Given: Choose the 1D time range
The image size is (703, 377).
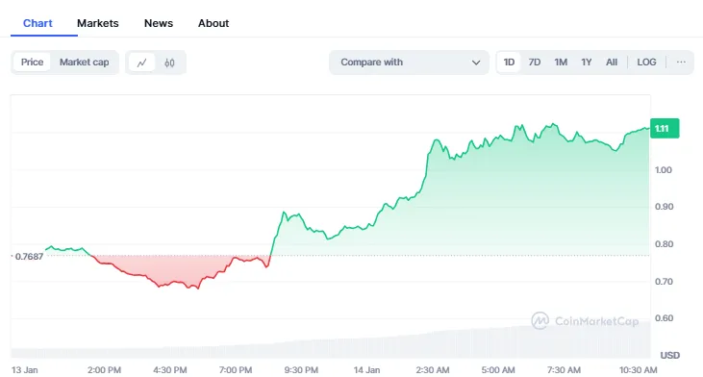Looking at the screenshot, I should [x=509, y=63].
